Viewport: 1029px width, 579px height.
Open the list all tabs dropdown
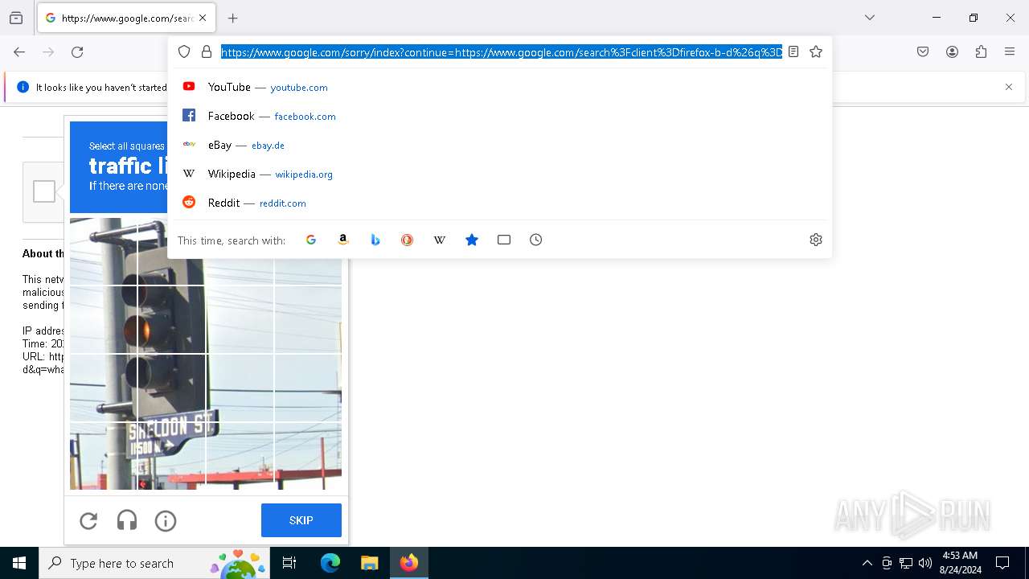click(x=870, y=18)
